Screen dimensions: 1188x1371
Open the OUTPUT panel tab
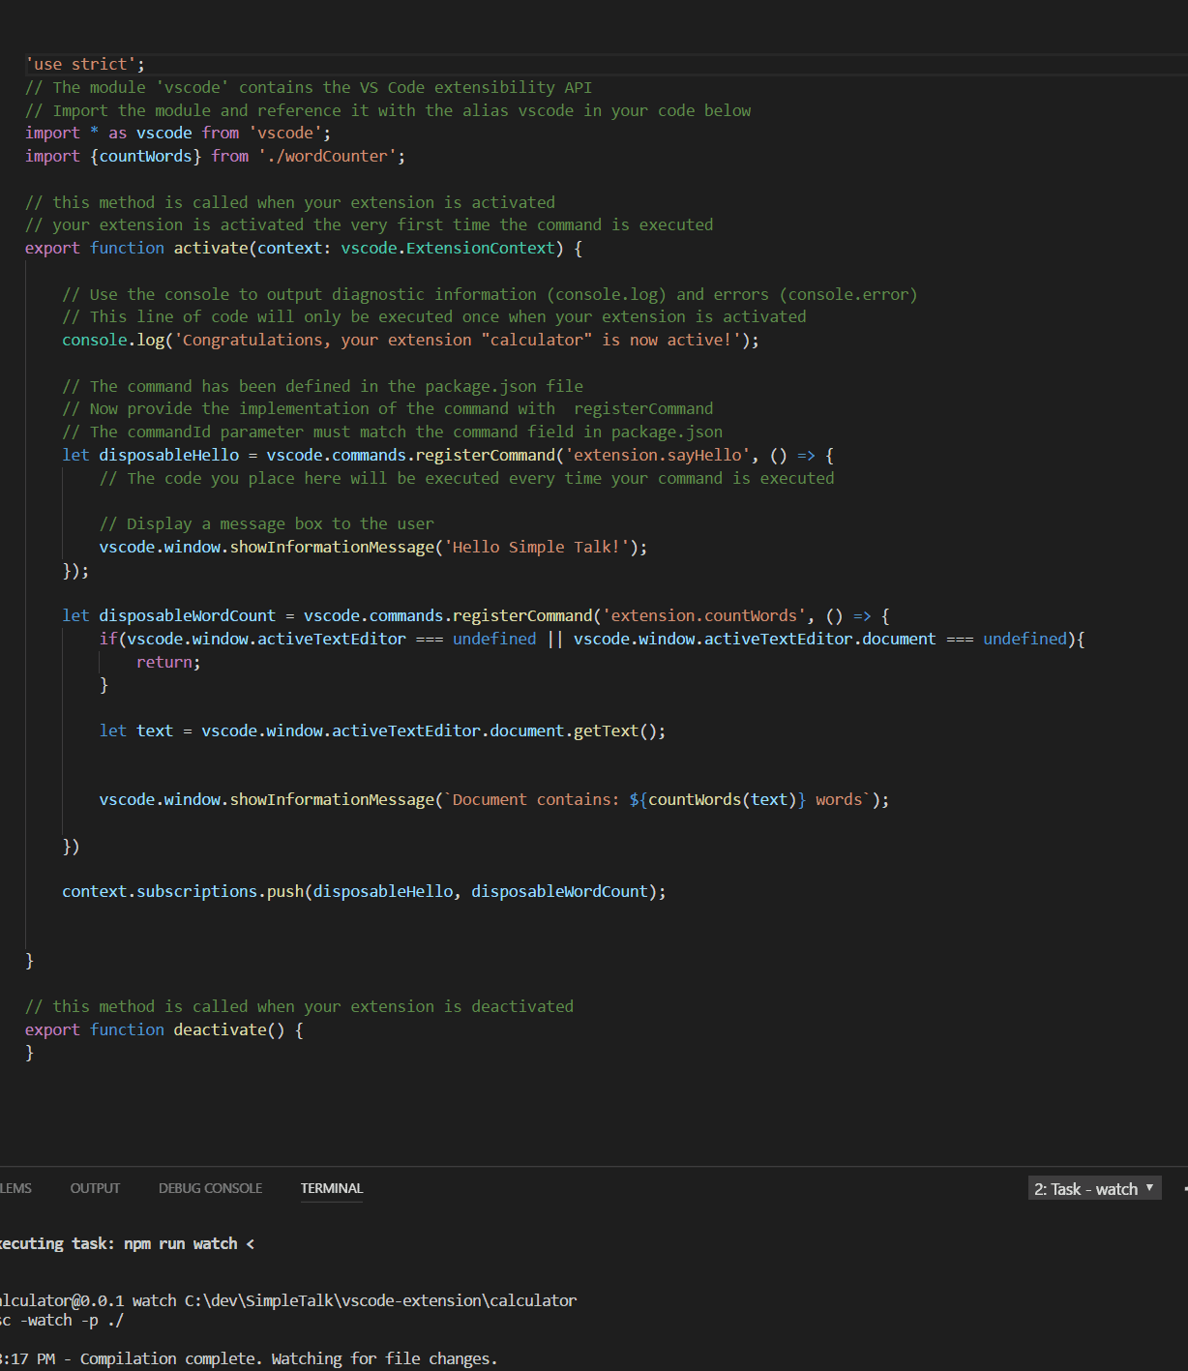point(95,1188)
